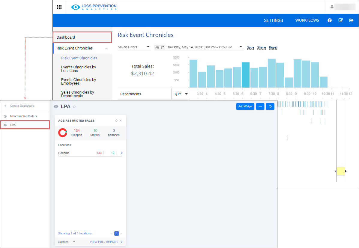Viewport: 359px width, 248px height.
Task: Close the Age Restricted Sales widget
Action: 121,121
